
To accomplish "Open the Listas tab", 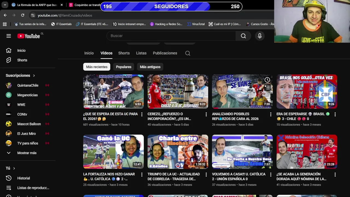I will tap(141, 53).
